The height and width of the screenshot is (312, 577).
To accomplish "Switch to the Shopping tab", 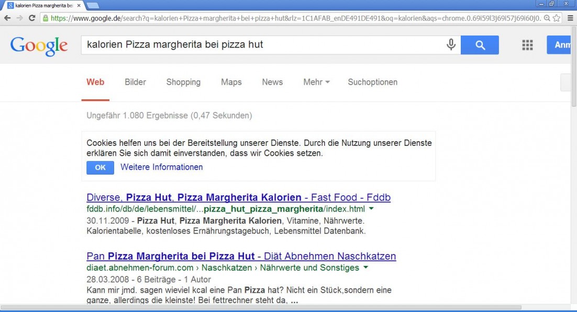I will (x=183, y=82).
